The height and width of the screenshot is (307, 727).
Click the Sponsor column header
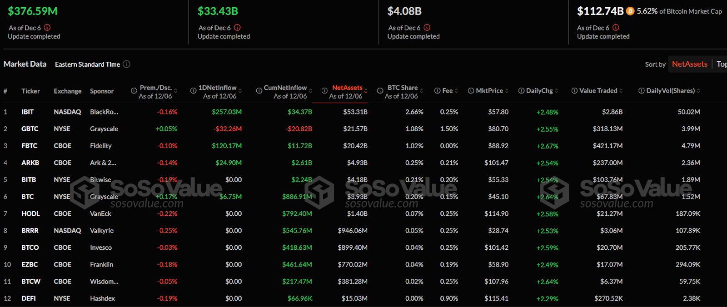click(102, 91)
